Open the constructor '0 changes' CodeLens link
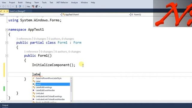Viewport: 192px width, 108px height. click(47, 52)
